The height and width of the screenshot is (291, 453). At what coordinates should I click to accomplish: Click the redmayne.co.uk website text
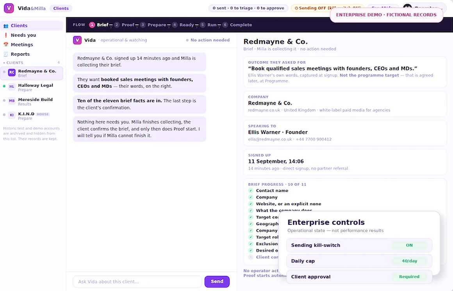tap(264, 110)
